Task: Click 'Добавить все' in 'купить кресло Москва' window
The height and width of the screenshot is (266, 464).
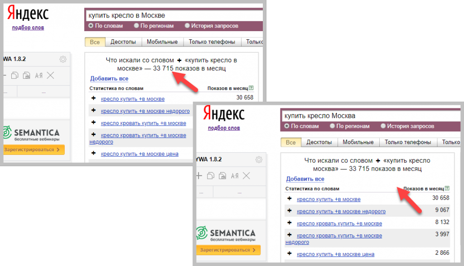Action: click(x=305, y=179)
